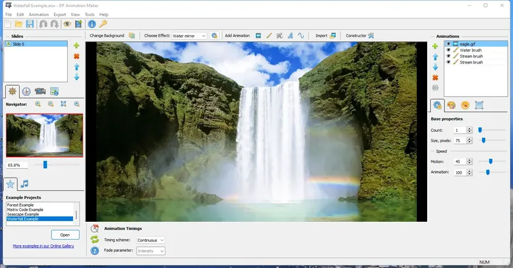Open the Export menu
Viewport: 513px width, 268px height.
point(60,14)
